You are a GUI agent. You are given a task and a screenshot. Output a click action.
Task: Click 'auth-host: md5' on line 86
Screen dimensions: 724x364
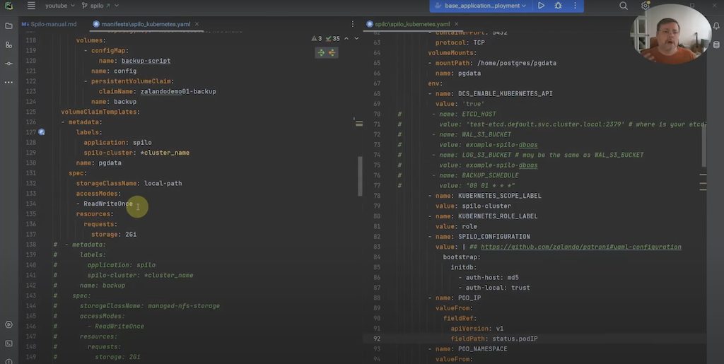[x=492, y=277]
